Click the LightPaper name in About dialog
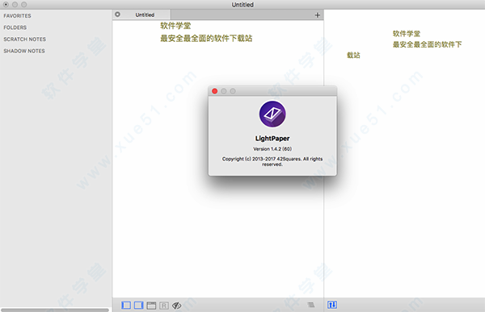Image resolution: width=485 pixels, height=312 pixels. coord(272,138)
